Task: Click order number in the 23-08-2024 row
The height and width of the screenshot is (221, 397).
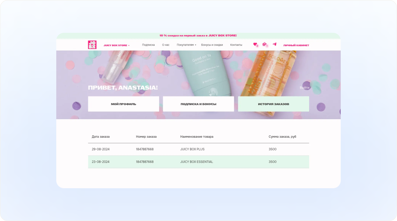Action: [x=145, y=162]
